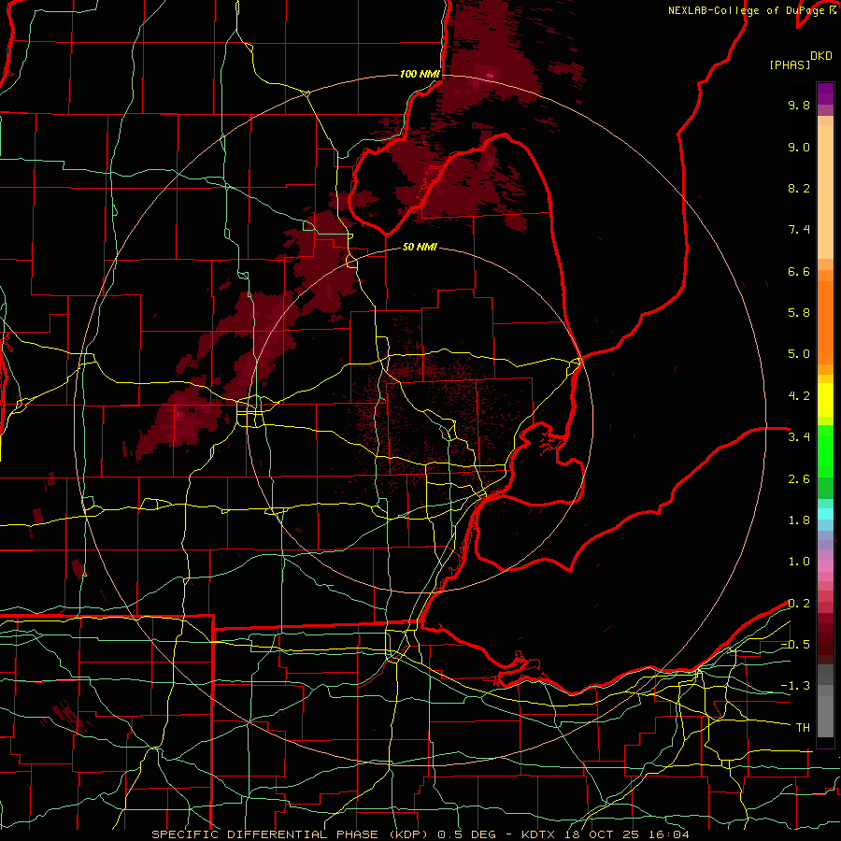
Task: Click the cyan band of color scale
Action: (825, 514)
